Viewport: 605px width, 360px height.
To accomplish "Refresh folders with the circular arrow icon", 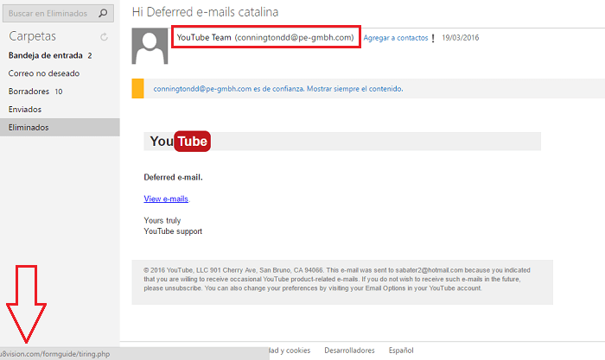I will (104, 37).
